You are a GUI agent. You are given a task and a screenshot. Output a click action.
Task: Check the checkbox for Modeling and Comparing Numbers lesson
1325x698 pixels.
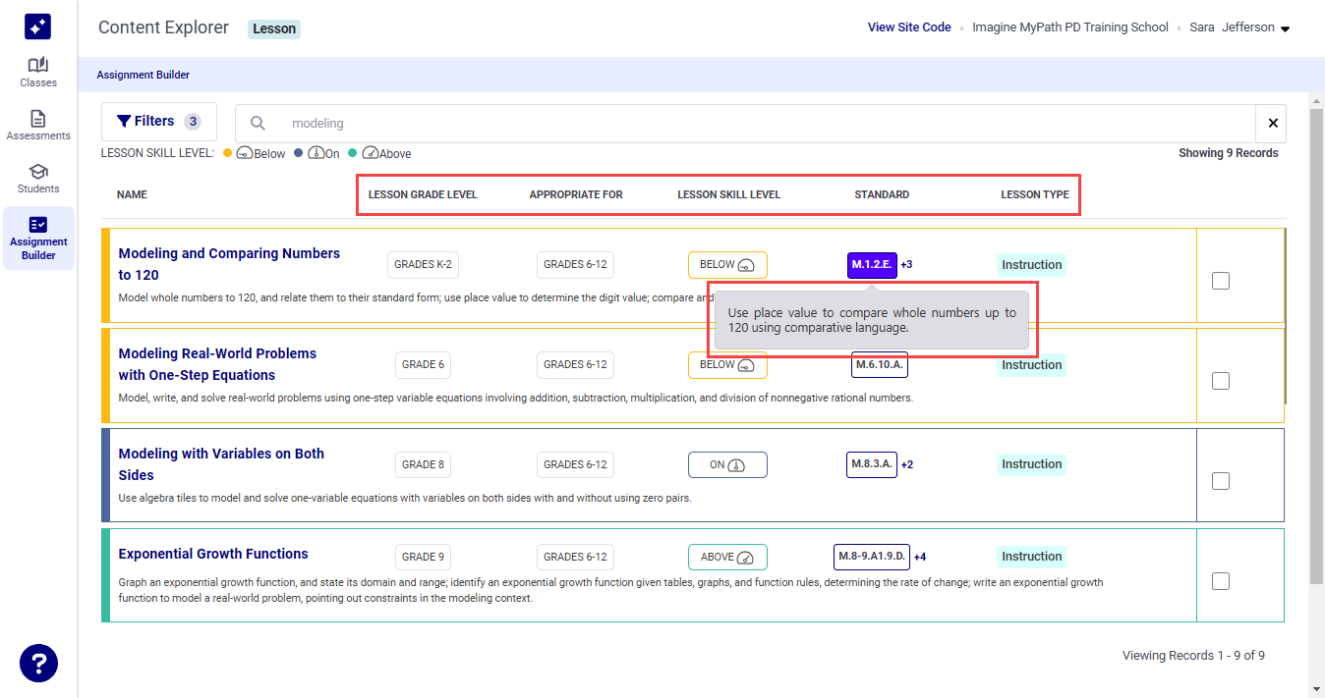1220,280
